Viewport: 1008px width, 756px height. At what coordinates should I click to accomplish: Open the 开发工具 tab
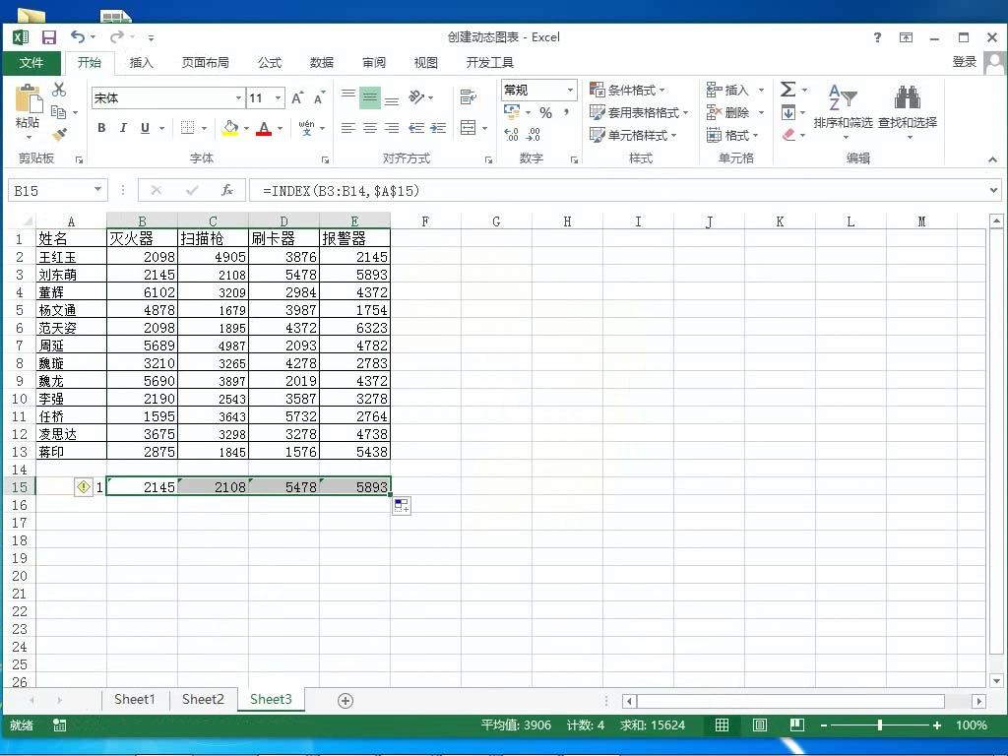point(490,62)
